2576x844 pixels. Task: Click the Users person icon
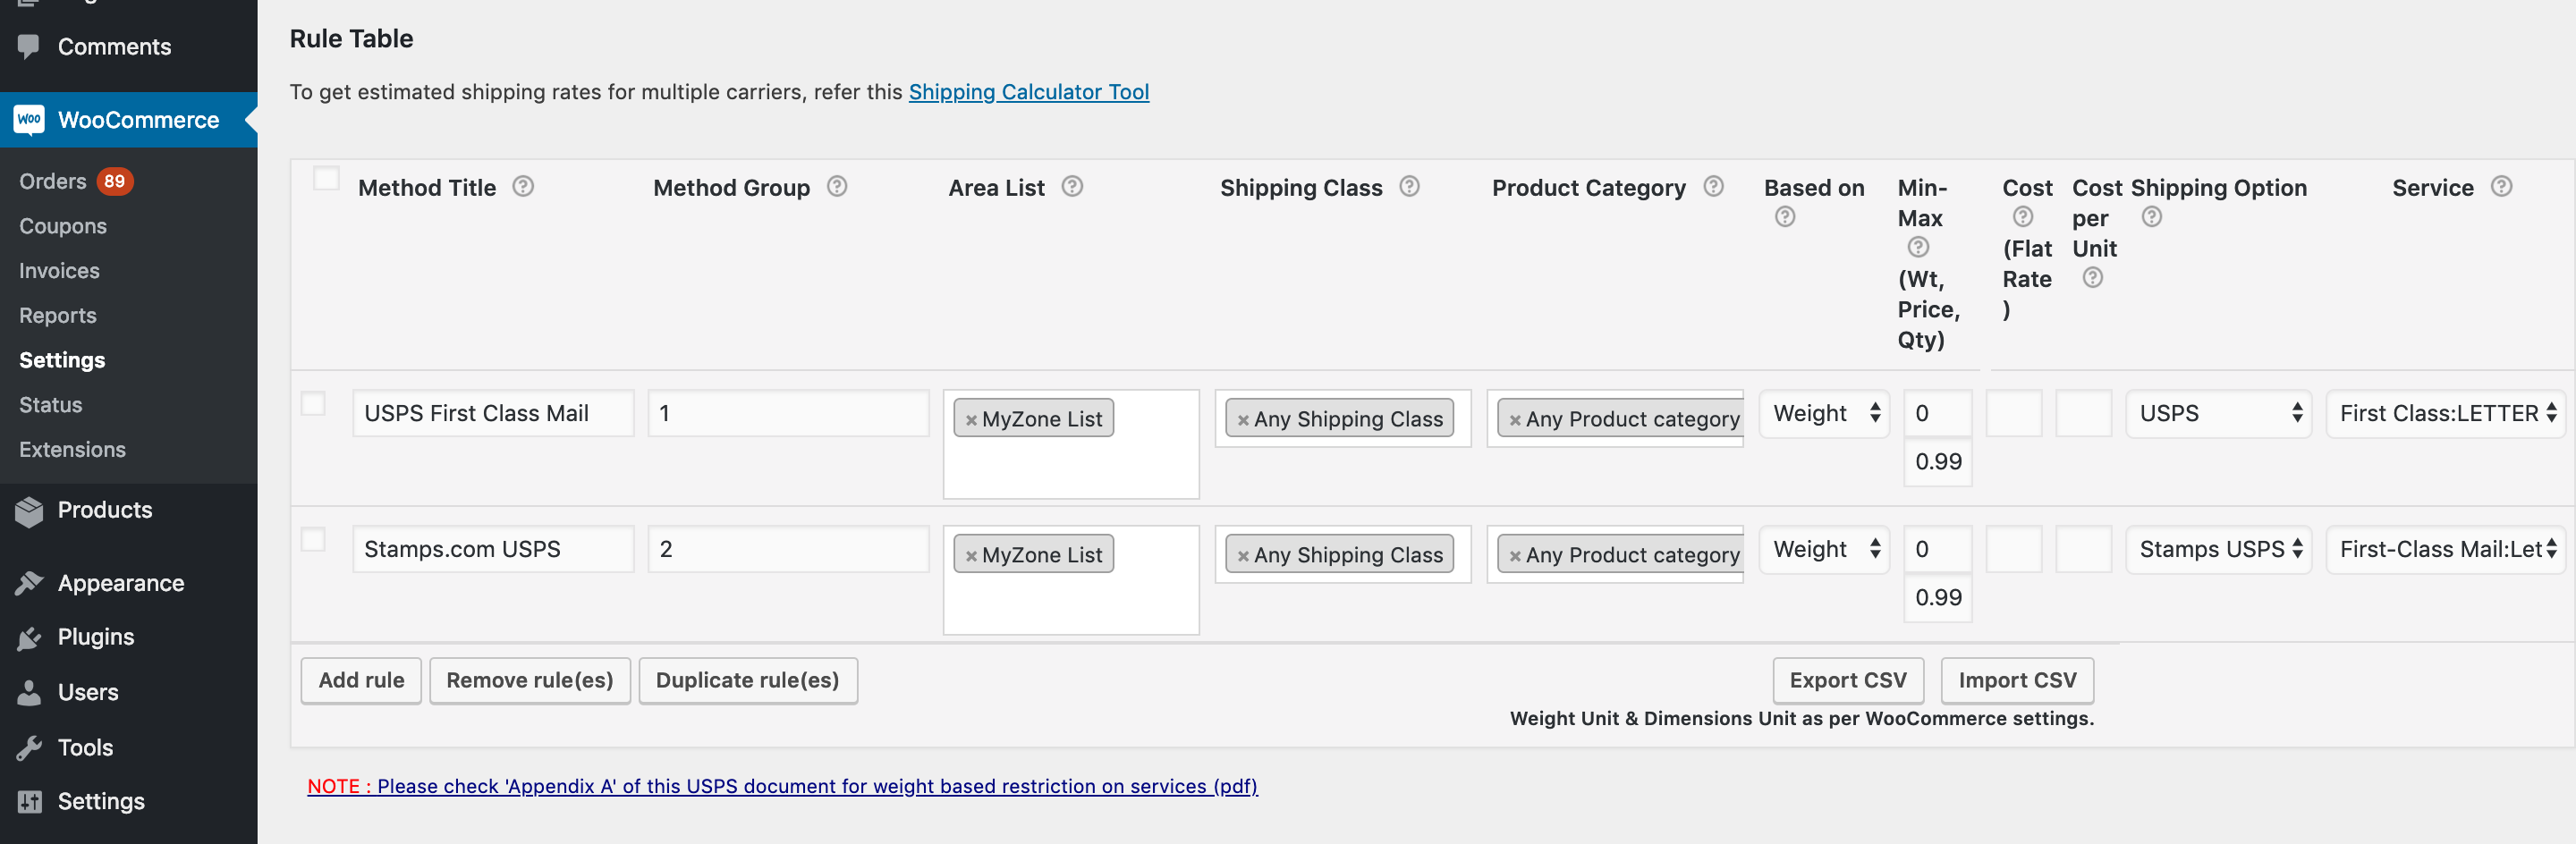(29, 693)
